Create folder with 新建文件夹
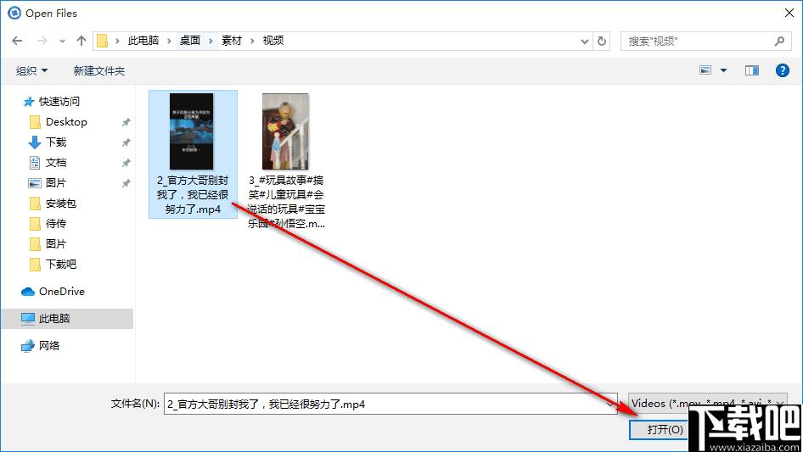Image resolution: width=803 pixels, height=452 pixels. click(x=98, y=70)
